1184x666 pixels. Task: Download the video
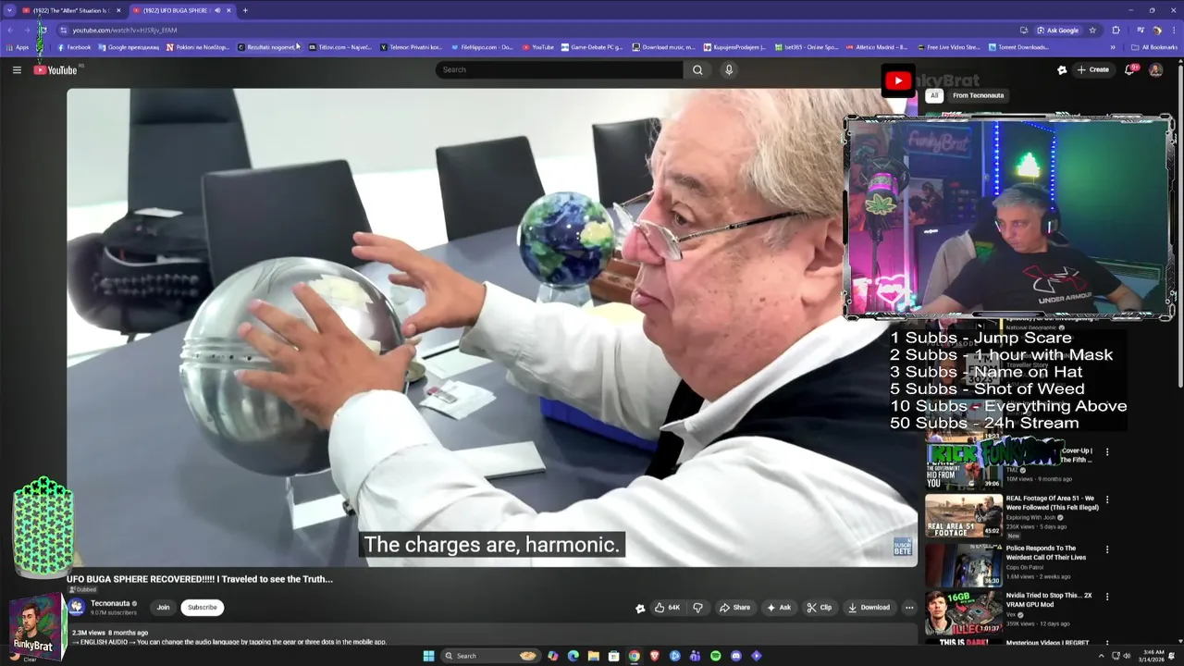(x=869, y=608)
